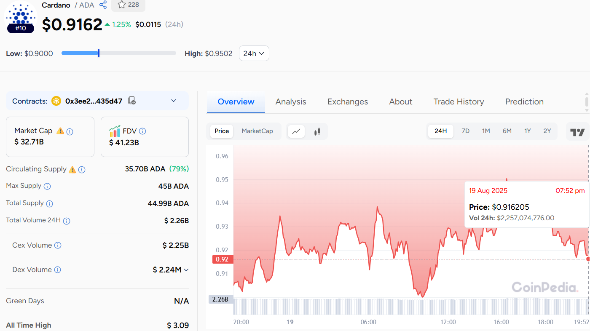590x331 pixels.
Task: Click the page vertical scrollbar
Action: (587, 102)
